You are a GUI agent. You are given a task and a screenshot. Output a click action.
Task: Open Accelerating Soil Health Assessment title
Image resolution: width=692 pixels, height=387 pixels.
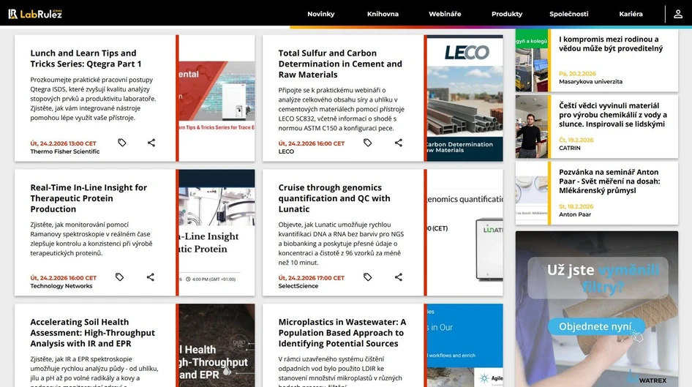click(x=93, y=333)
